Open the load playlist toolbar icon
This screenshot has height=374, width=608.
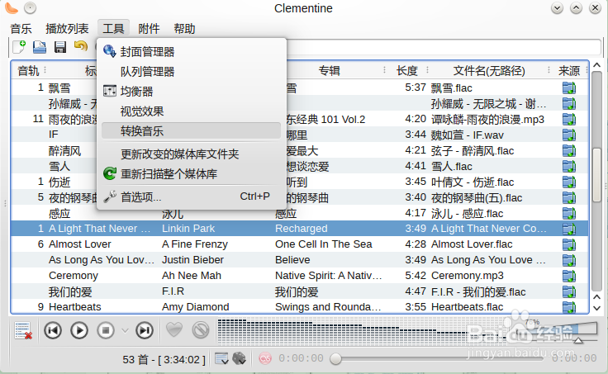pyautogui.click(x=40, y=47)
